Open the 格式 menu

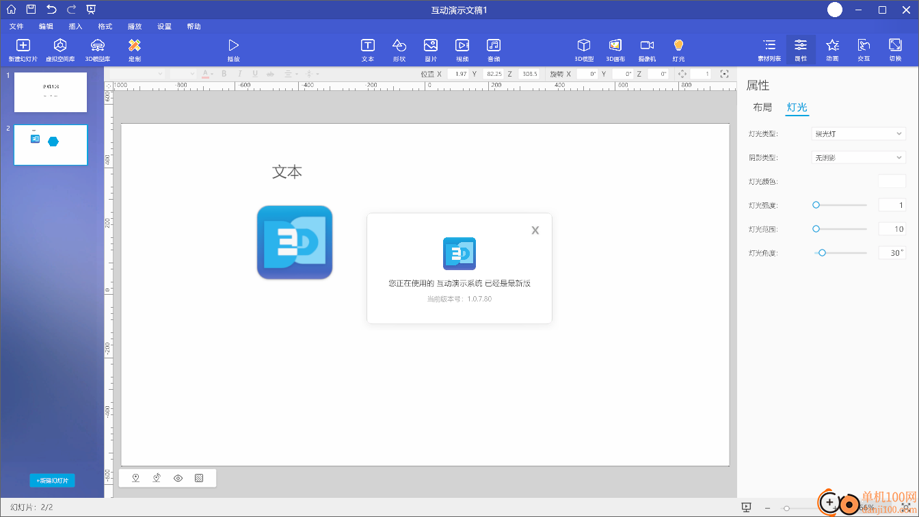click(105, 27)
